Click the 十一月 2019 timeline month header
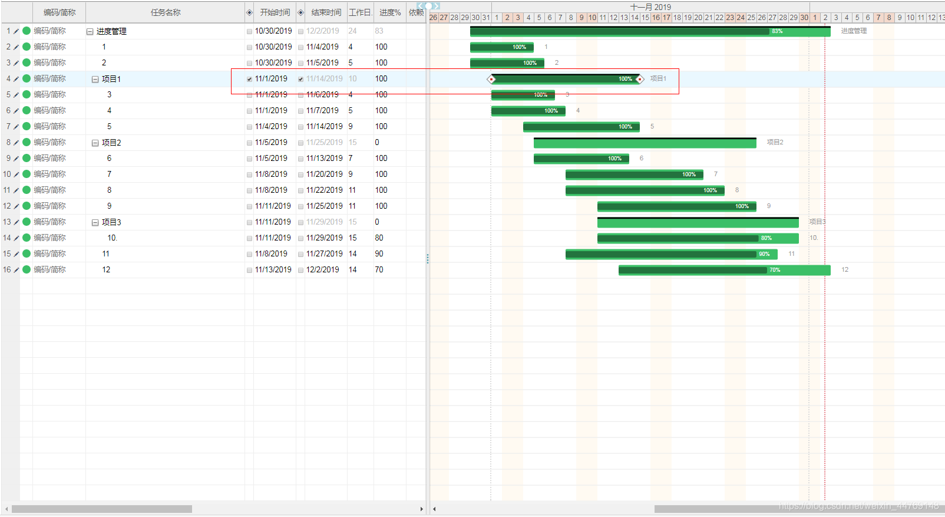 point(650,7)
